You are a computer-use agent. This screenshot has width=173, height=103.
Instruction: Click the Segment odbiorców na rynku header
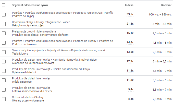click(x=30, y=5)
